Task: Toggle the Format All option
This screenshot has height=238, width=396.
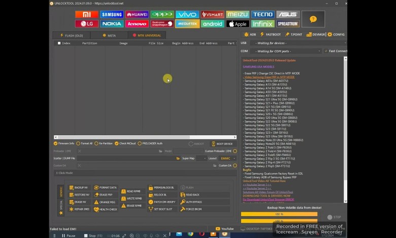Action: point(84,143)
